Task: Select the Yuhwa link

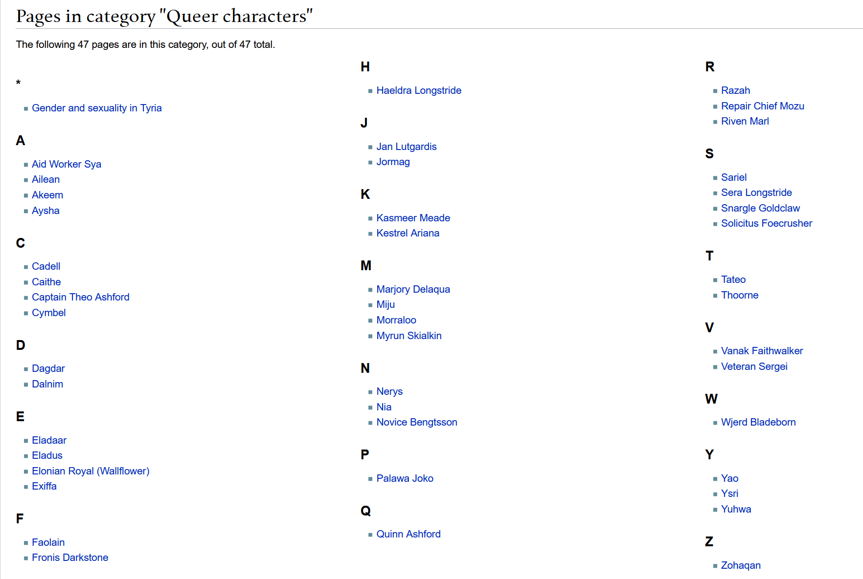Action: click(x=736, y=509)
